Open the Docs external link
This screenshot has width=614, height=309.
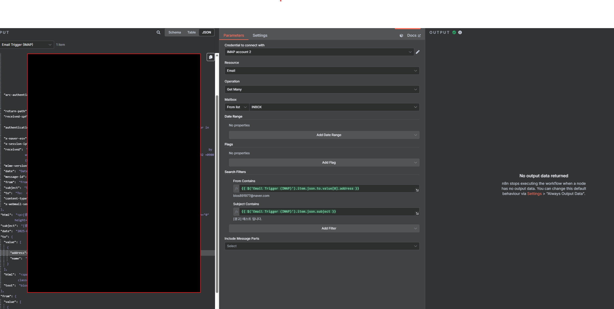coord(414,35)
